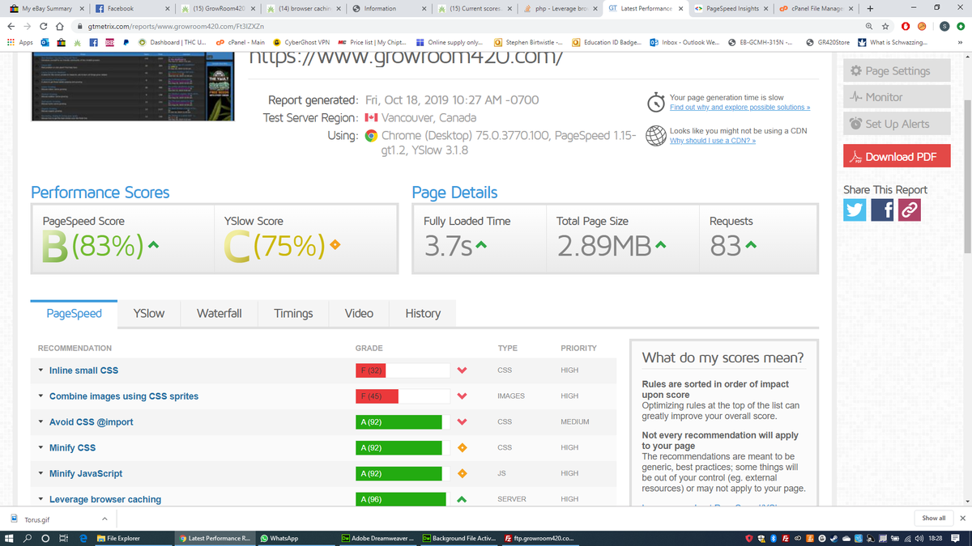This screenshot has width=972, height=546.
Task: Open the YSlow tab
Action: [149, 313]
